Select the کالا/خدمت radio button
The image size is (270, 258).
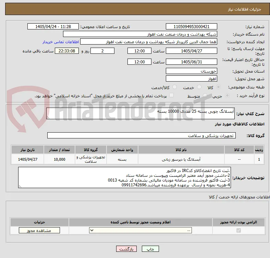pyautogui.click(x=175, y=87)
